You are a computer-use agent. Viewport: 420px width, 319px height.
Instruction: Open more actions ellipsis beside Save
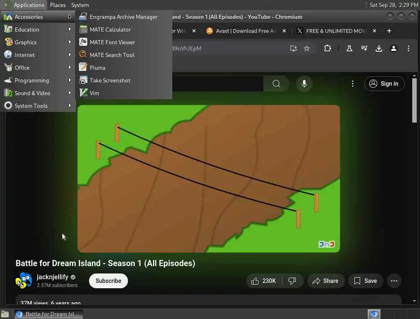(394, 281)
